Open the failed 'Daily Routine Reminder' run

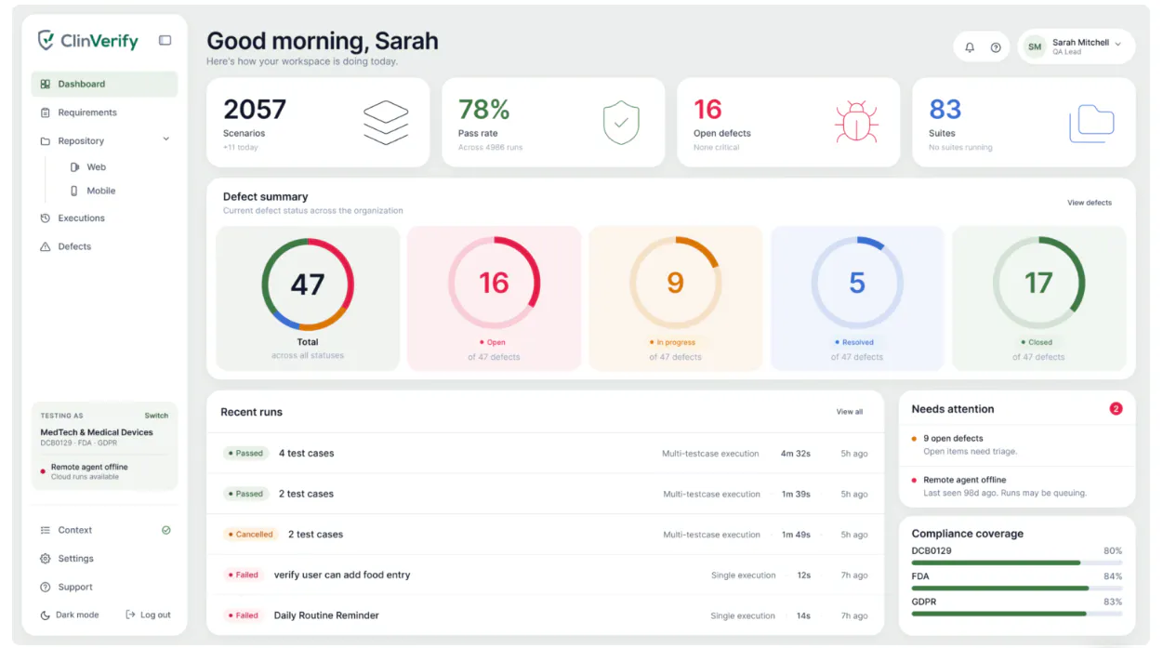[545, 615]
